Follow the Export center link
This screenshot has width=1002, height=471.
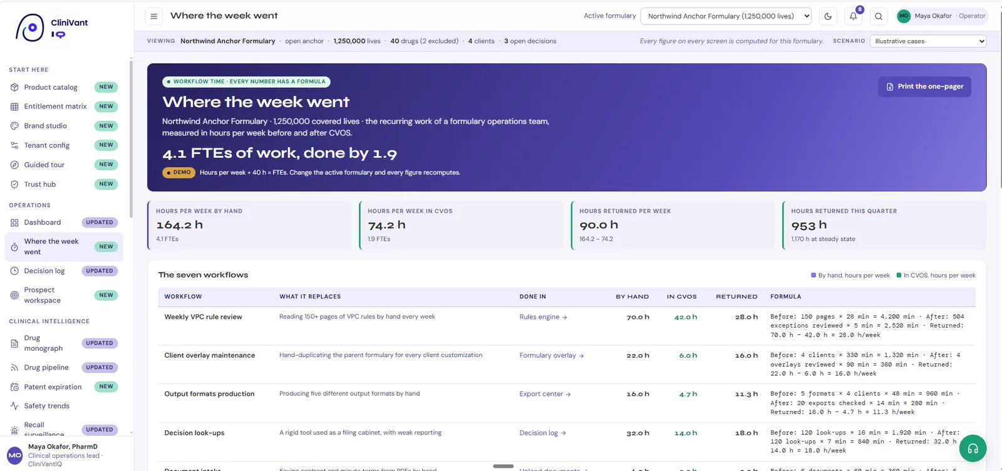click(x=545, y=394)
